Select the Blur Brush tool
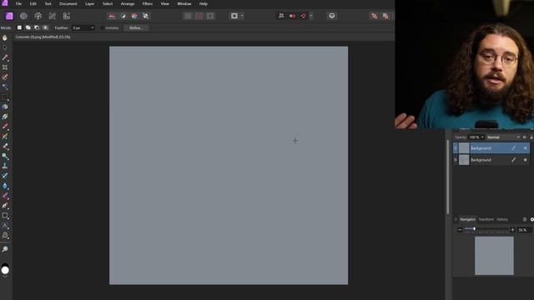The width and height of the screenshot is (534, 300). coord(5,186)
